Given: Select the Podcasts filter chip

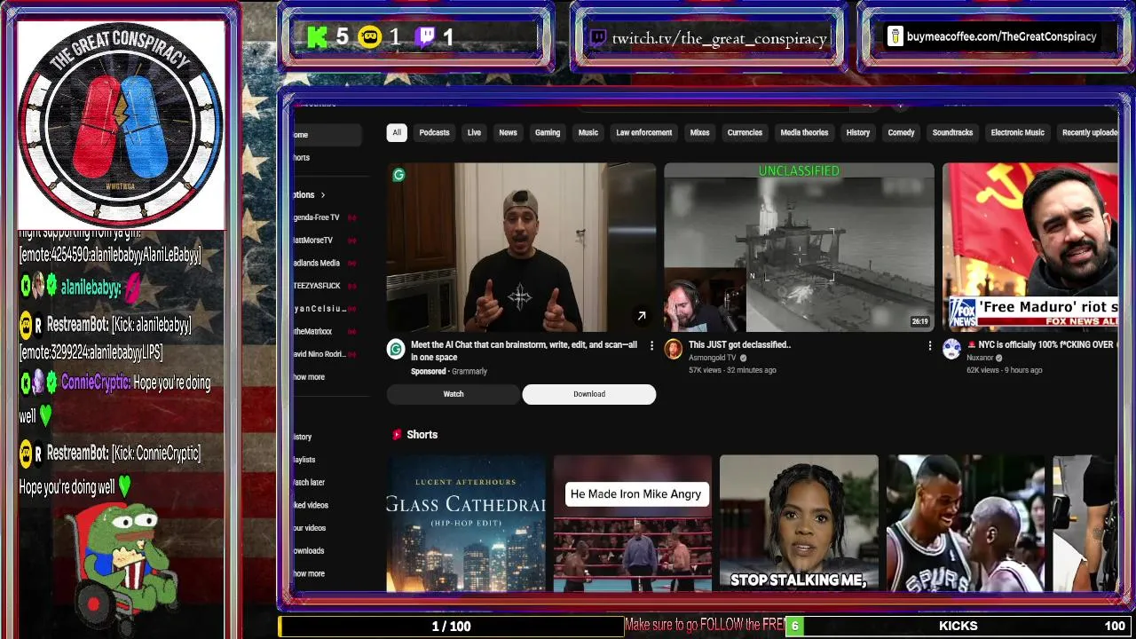Looking at the screenshot, I should tap(434, 132).
